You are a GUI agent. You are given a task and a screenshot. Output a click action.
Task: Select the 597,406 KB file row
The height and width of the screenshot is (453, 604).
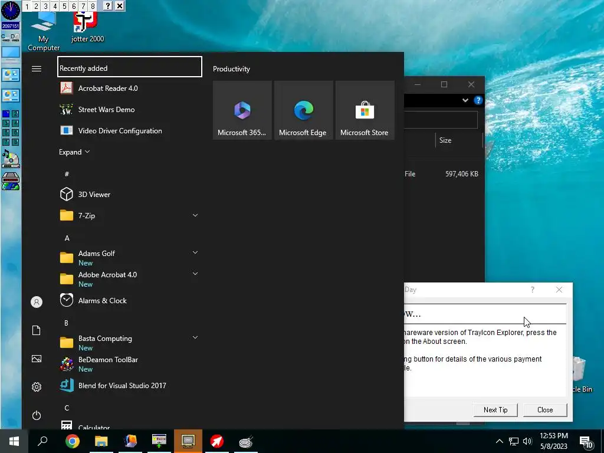point(443,174)
